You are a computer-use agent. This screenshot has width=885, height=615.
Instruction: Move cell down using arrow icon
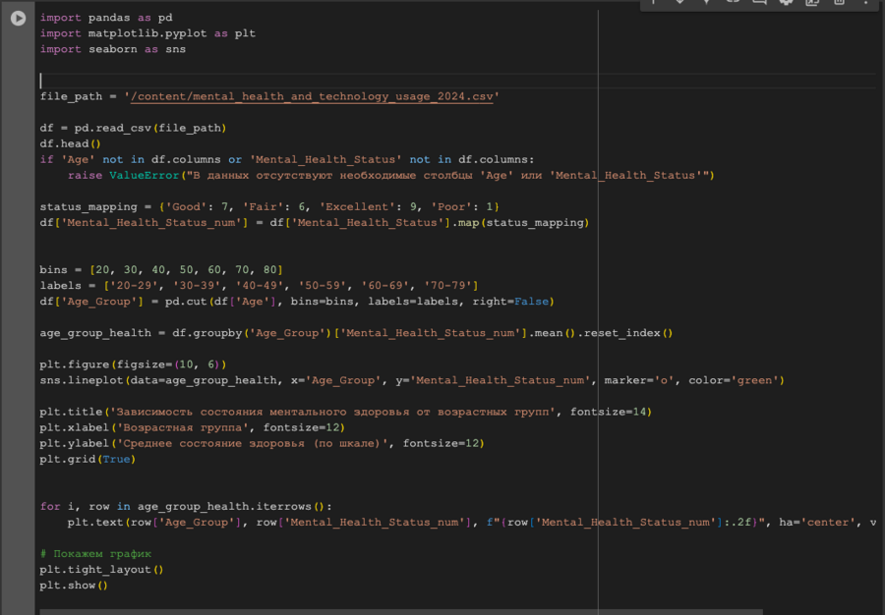[x=679, y=3]
